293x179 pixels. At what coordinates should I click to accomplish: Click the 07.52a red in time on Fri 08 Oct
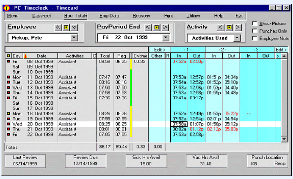179,61
